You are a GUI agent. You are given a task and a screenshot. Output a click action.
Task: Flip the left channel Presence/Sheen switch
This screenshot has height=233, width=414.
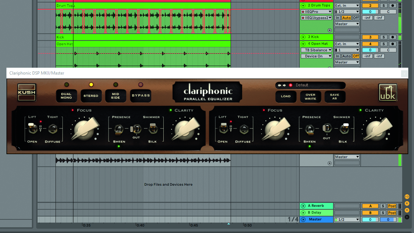pos(119,129)
